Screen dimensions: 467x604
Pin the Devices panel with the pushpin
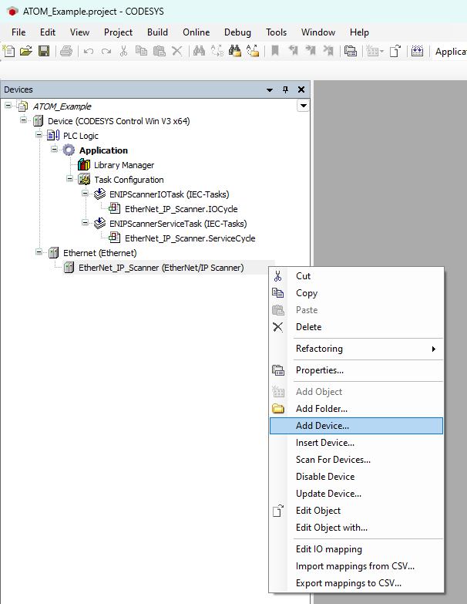point(285,89)
